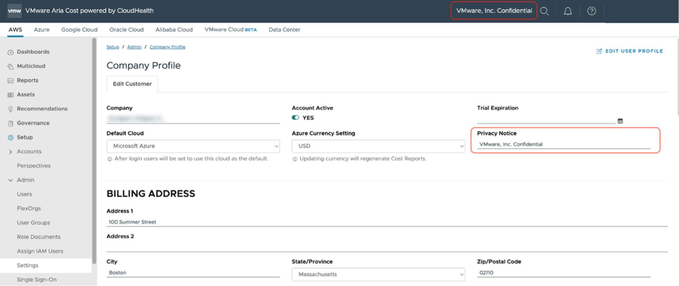
Task: Click the sidebar vertical scrollbar
Action: 94,151
